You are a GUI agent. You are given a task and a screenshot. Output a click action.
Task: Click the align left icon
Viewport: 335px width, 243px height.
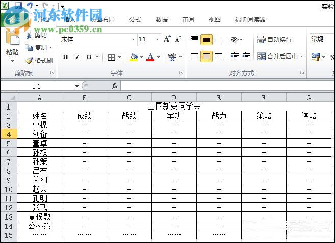point(195,57)
